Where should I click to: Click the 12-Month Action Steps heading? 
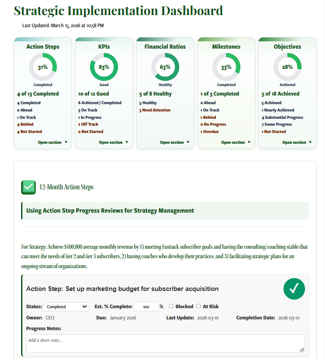pyautogui.click(x=67, y=187)
